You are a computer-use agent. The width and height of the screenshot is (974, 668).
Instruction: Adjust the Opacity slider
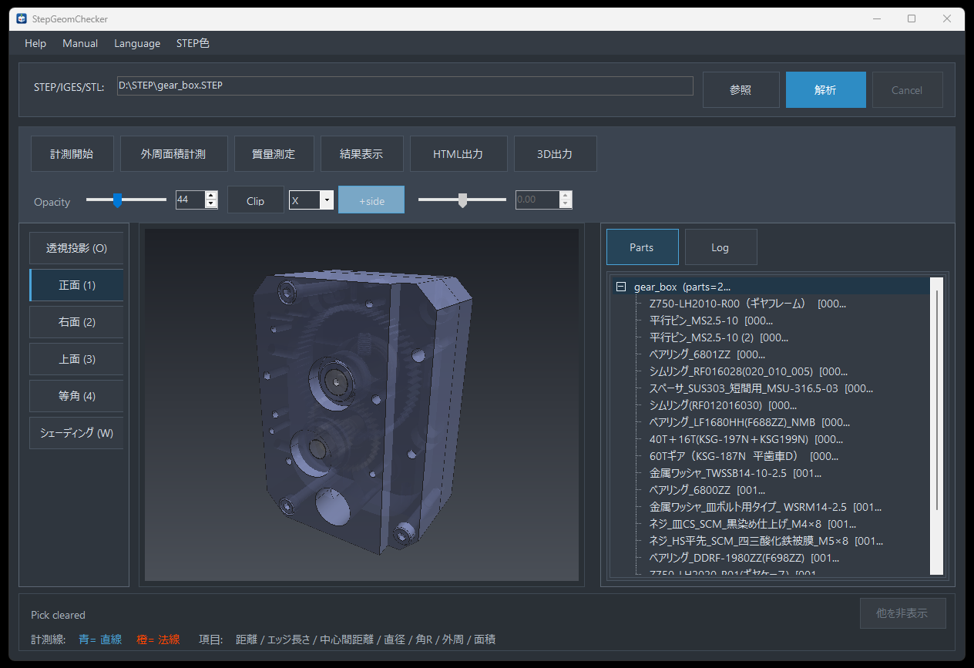tap(117, 200)
